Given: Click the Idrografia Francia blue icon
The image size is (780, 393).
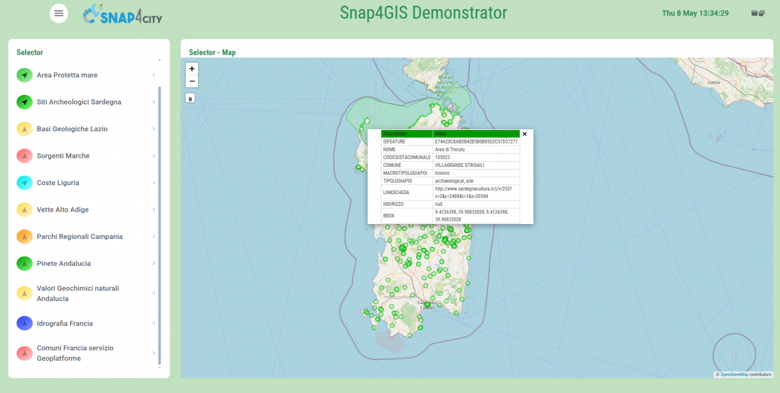Looking at the screenshot, I should (x=25, y=323).
